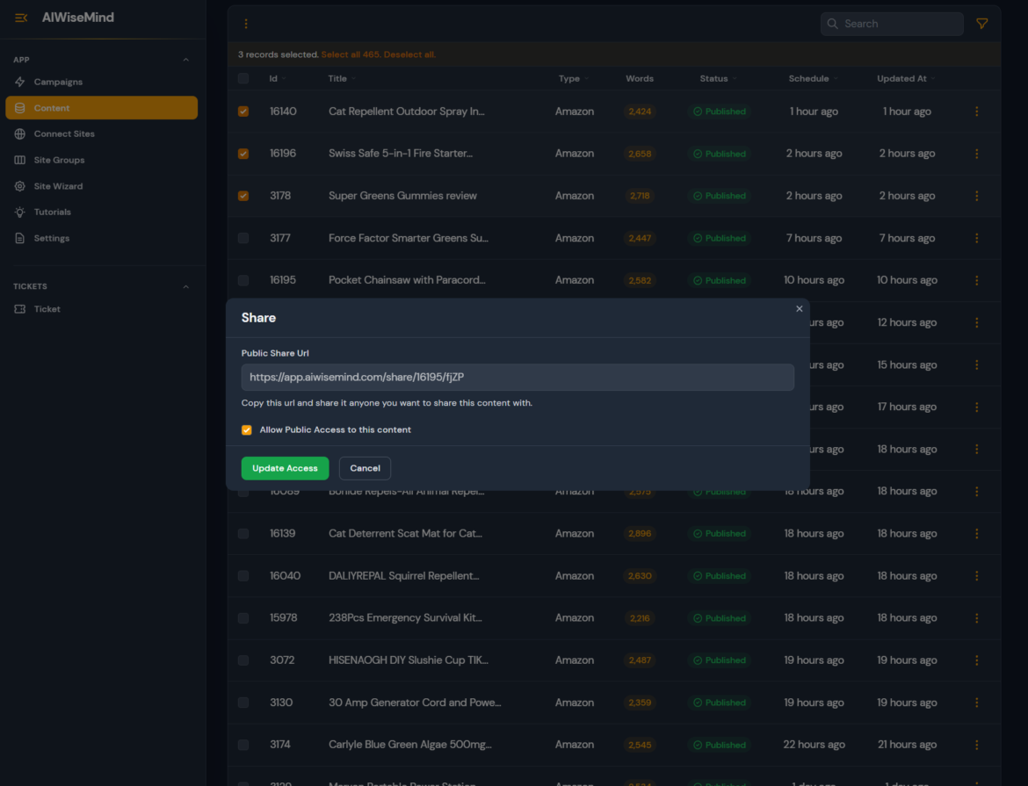Image resolution: width=1028 pixels, height=786 pixels.
Task: Click the Campaigns lightning icon
Action: tap(20, 82)
